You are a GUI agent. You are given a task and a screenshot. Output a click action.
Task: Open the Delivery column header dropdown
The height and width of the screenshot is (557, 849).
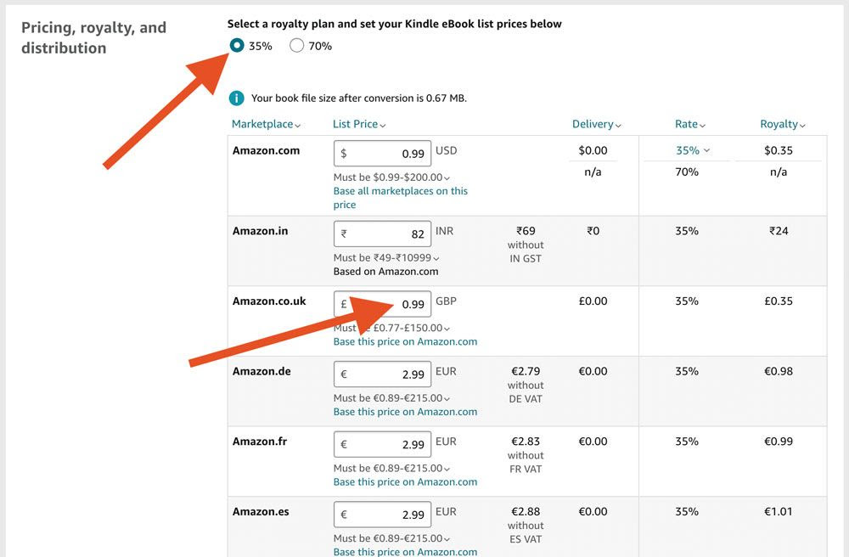[596, 124]
